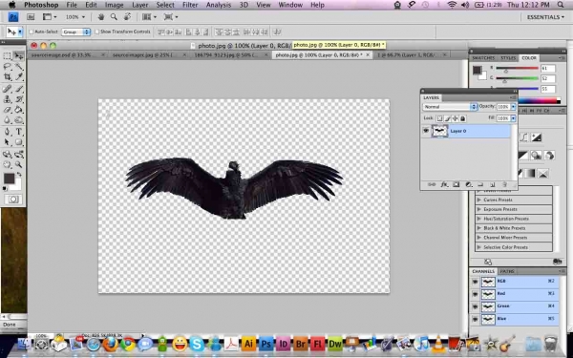Image resolution: width=573 pixels, height=358 pixels.
Task: Open the Image menu
Action: (114, 5)
